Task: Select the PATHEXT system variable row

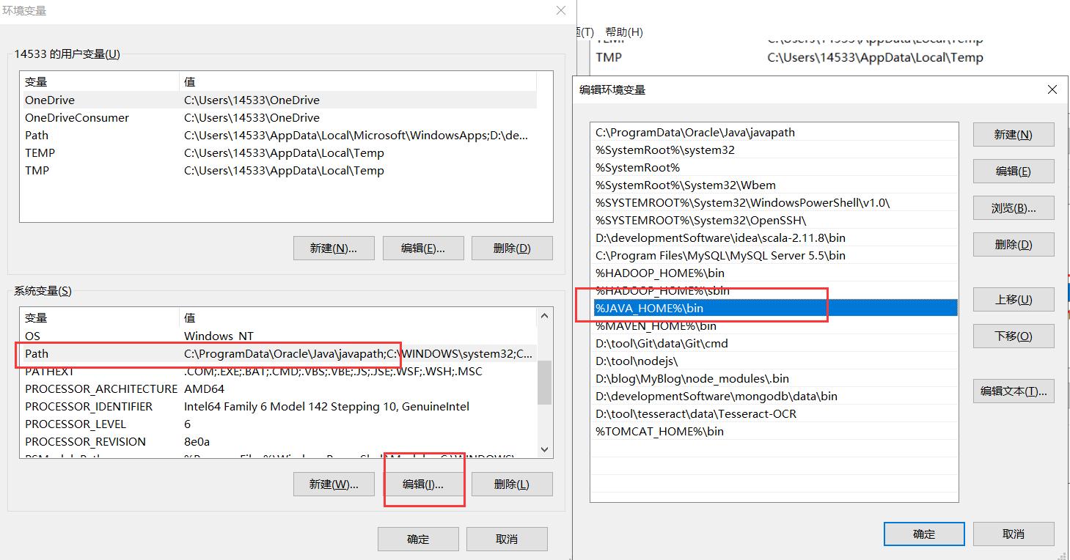Action: point(279,372)
